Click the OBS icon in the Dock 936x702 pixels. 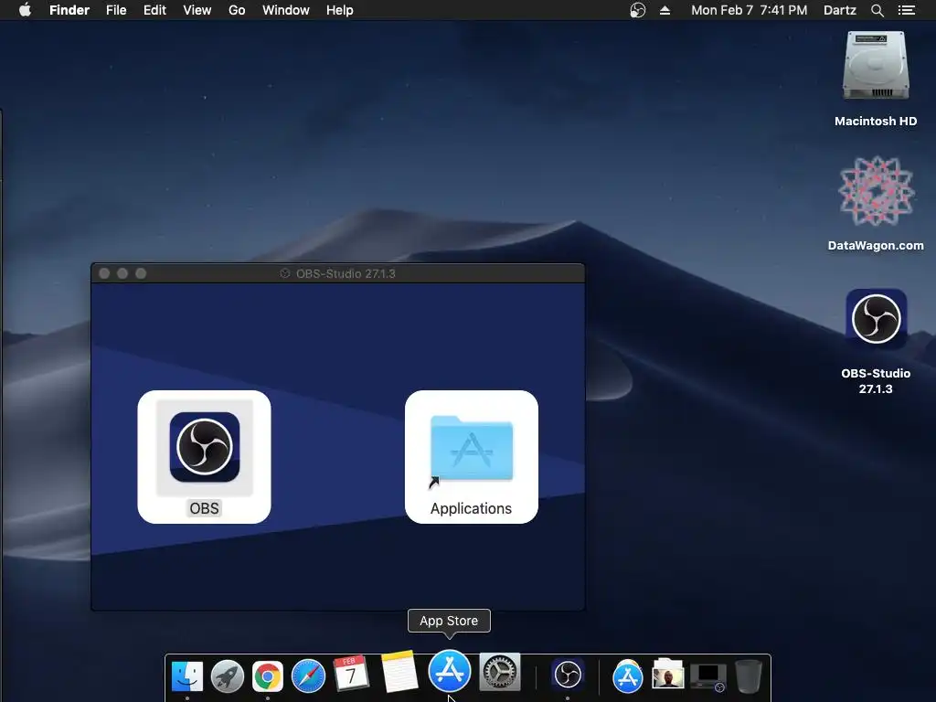coord(567,675)
